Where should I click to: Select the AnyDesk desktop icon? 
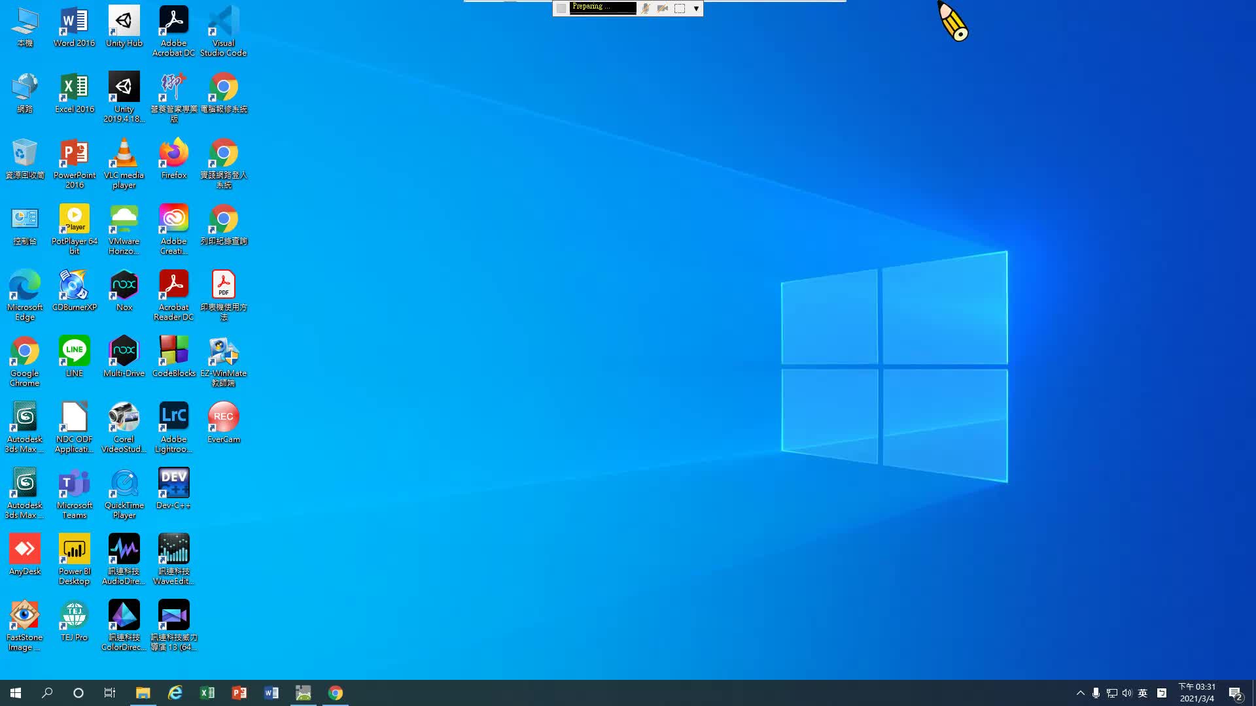[x=25, y=555]
